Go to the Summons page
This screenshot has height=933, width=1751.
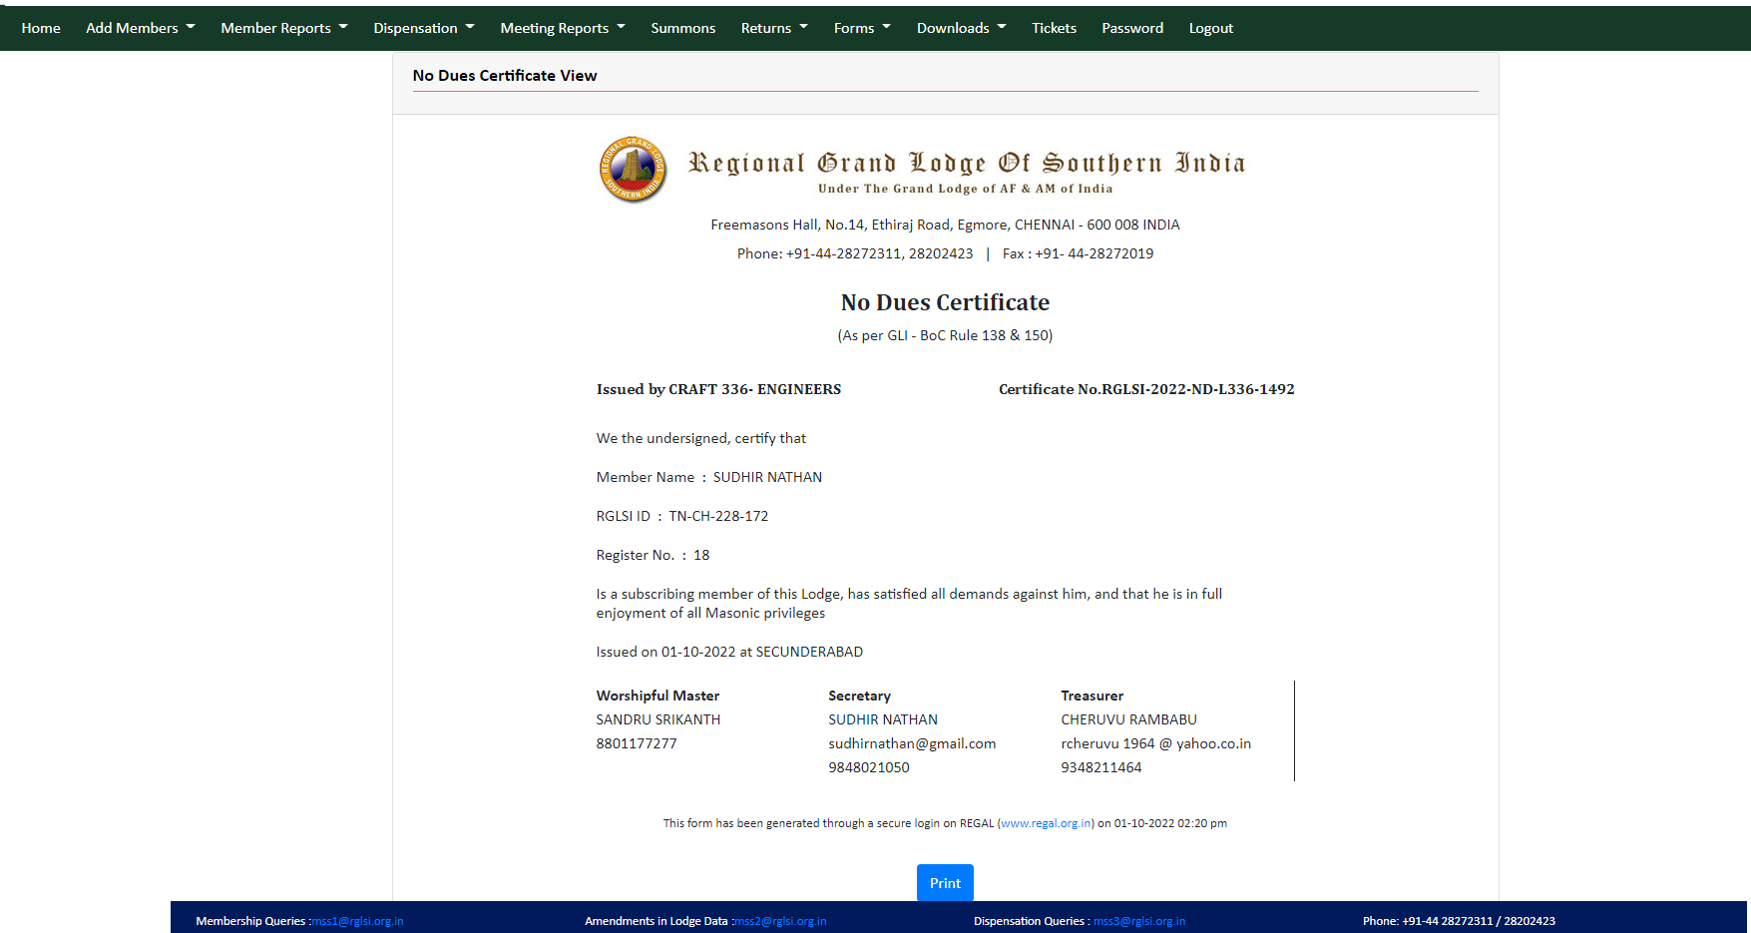tap(682, 28)
